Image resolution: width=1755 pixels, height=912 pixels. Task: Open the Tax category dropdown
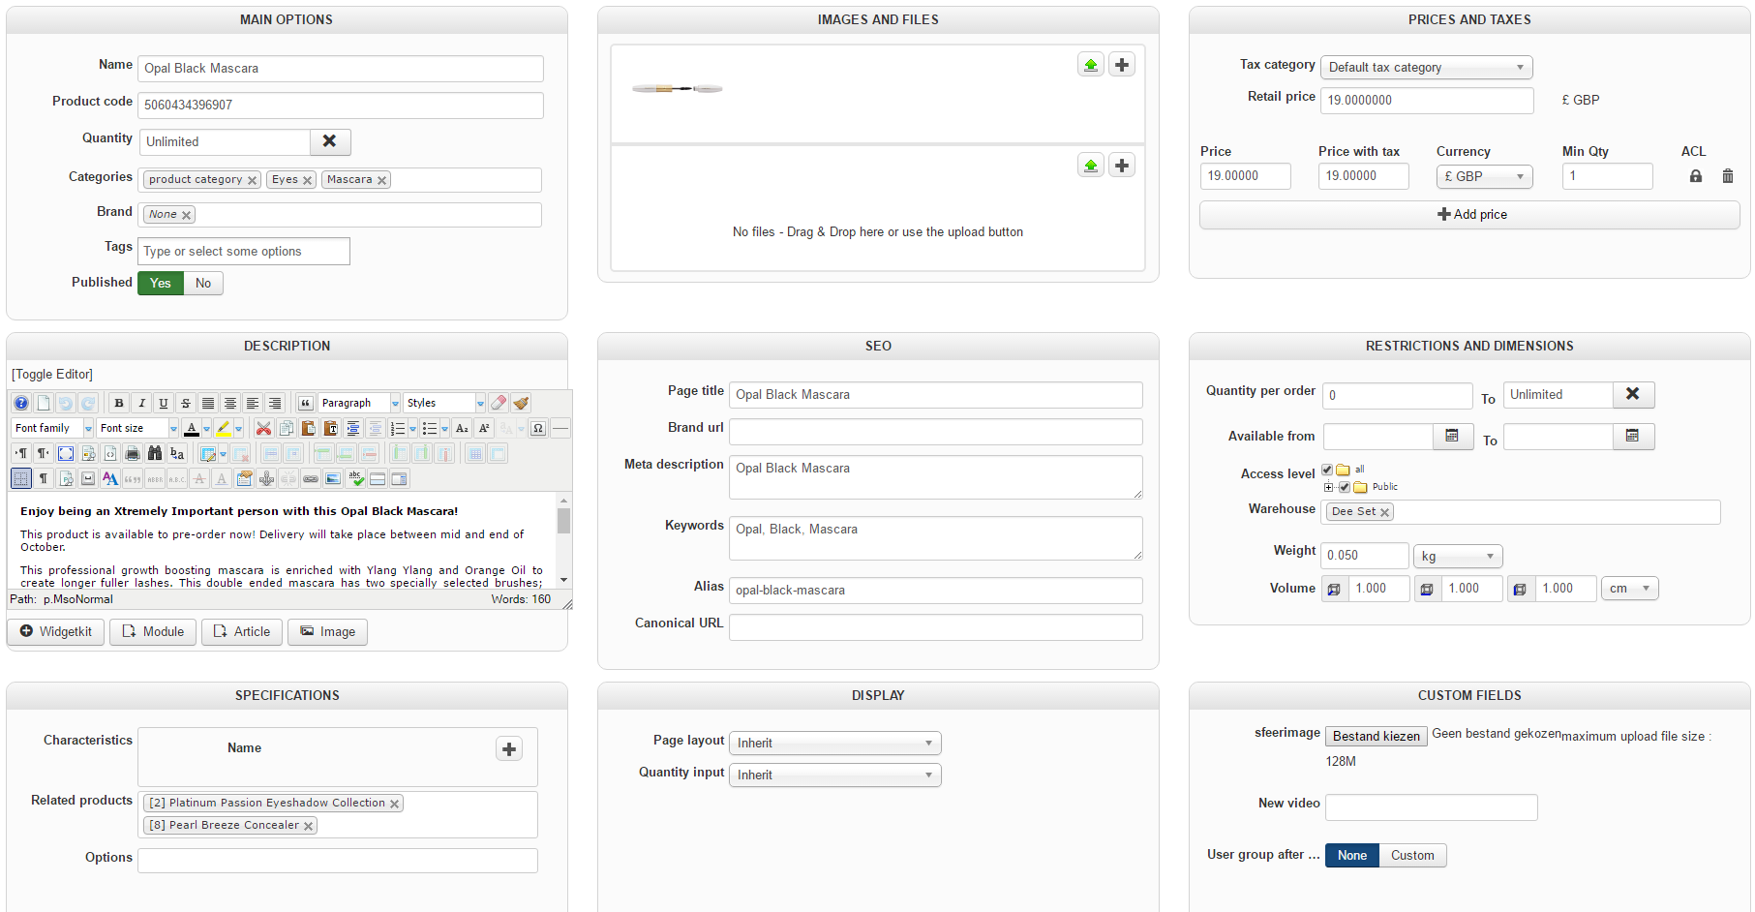[1427, 68]
